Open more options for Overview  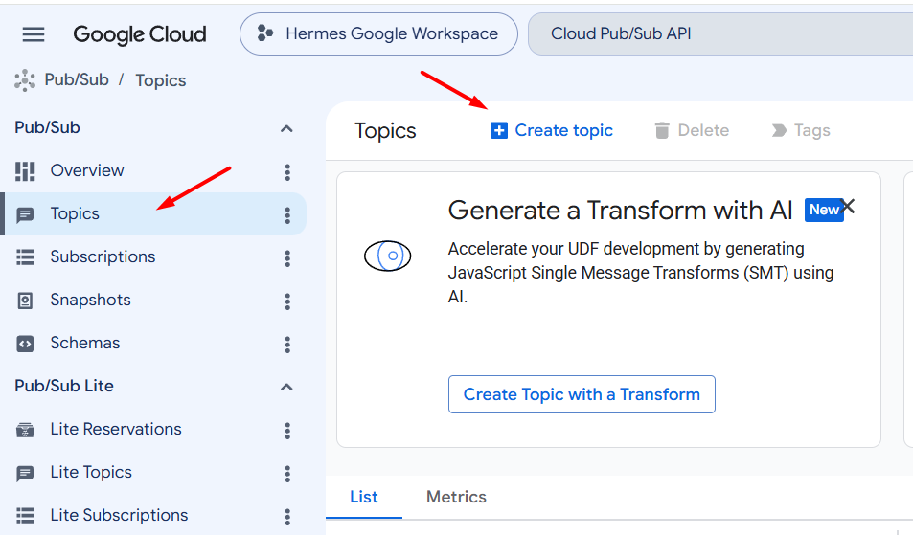coord(287,171)
